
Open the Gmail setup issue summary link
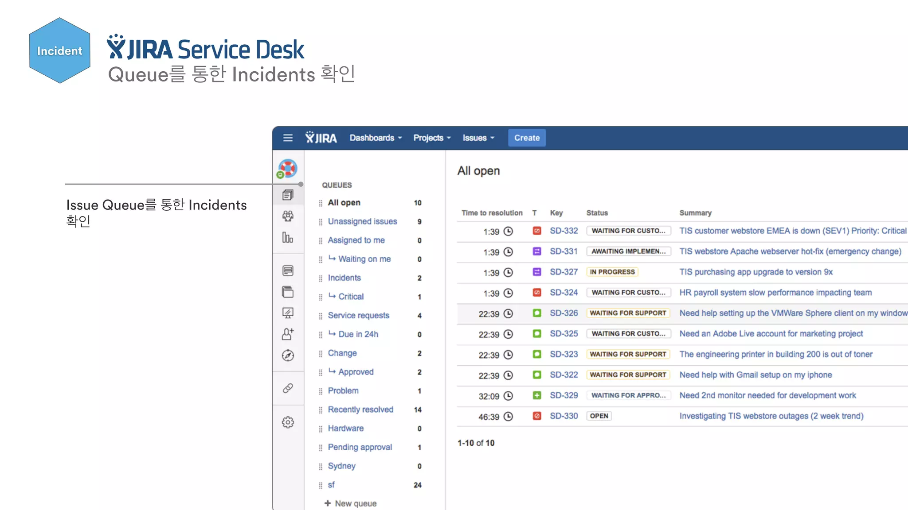[755, 375]
